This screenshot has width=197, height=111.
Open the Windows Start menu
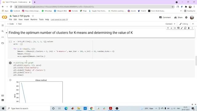3,109
